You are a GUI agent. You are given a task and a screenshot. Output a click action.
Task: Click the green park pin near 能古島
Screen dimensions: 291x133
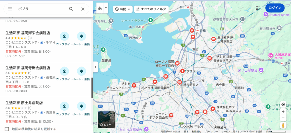[103, 50]
